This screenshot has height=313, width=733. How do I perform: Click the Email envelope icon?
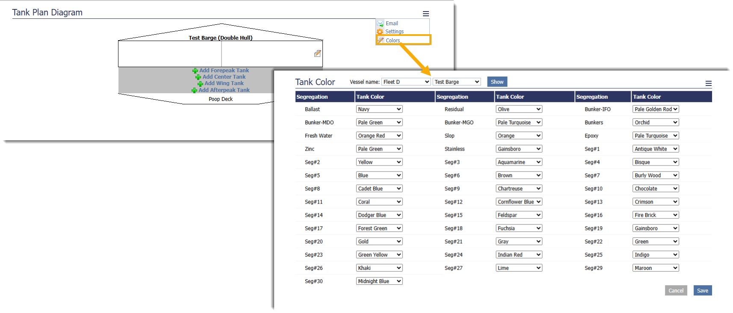380,24
